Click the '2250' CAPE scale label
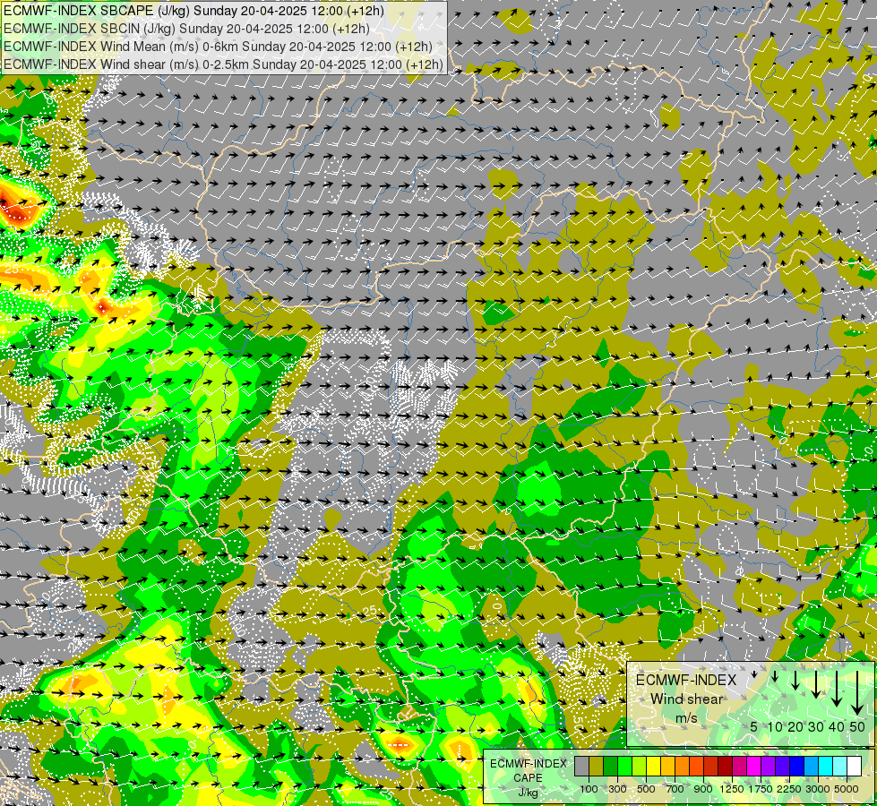 tap(788, 789)
